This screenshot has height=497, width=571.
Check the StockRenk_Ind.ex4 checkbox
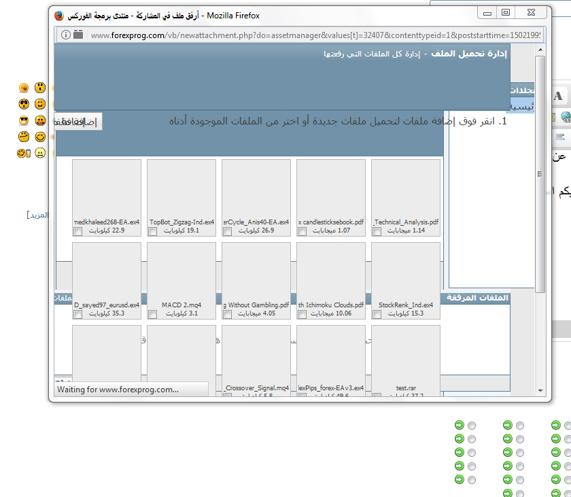[377, 315]
